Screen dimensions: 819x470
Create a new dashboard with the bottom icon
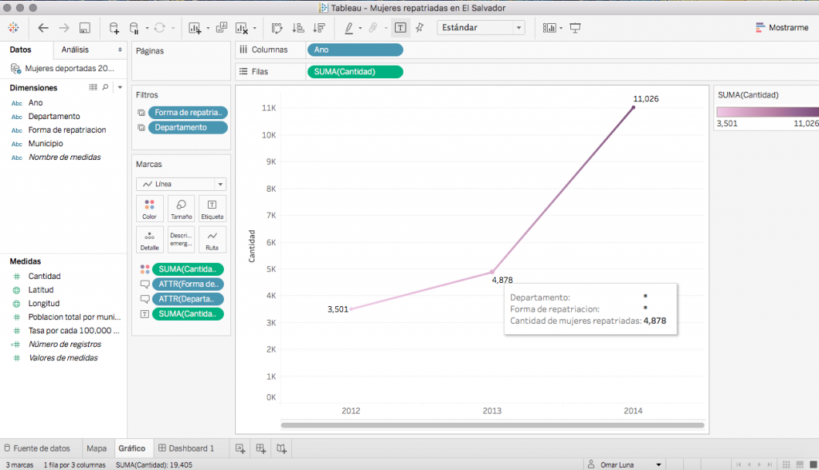[x=261, y=448]
